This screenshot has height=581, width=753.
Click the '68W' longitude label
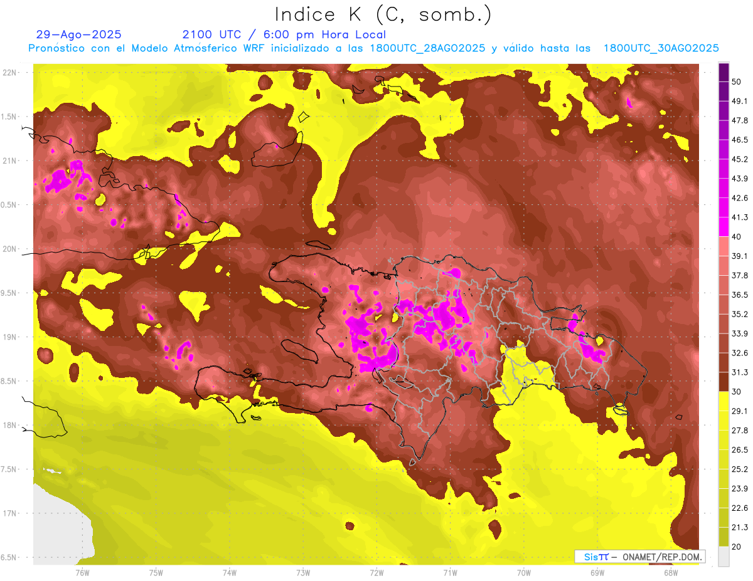click(x=670, y=573)
